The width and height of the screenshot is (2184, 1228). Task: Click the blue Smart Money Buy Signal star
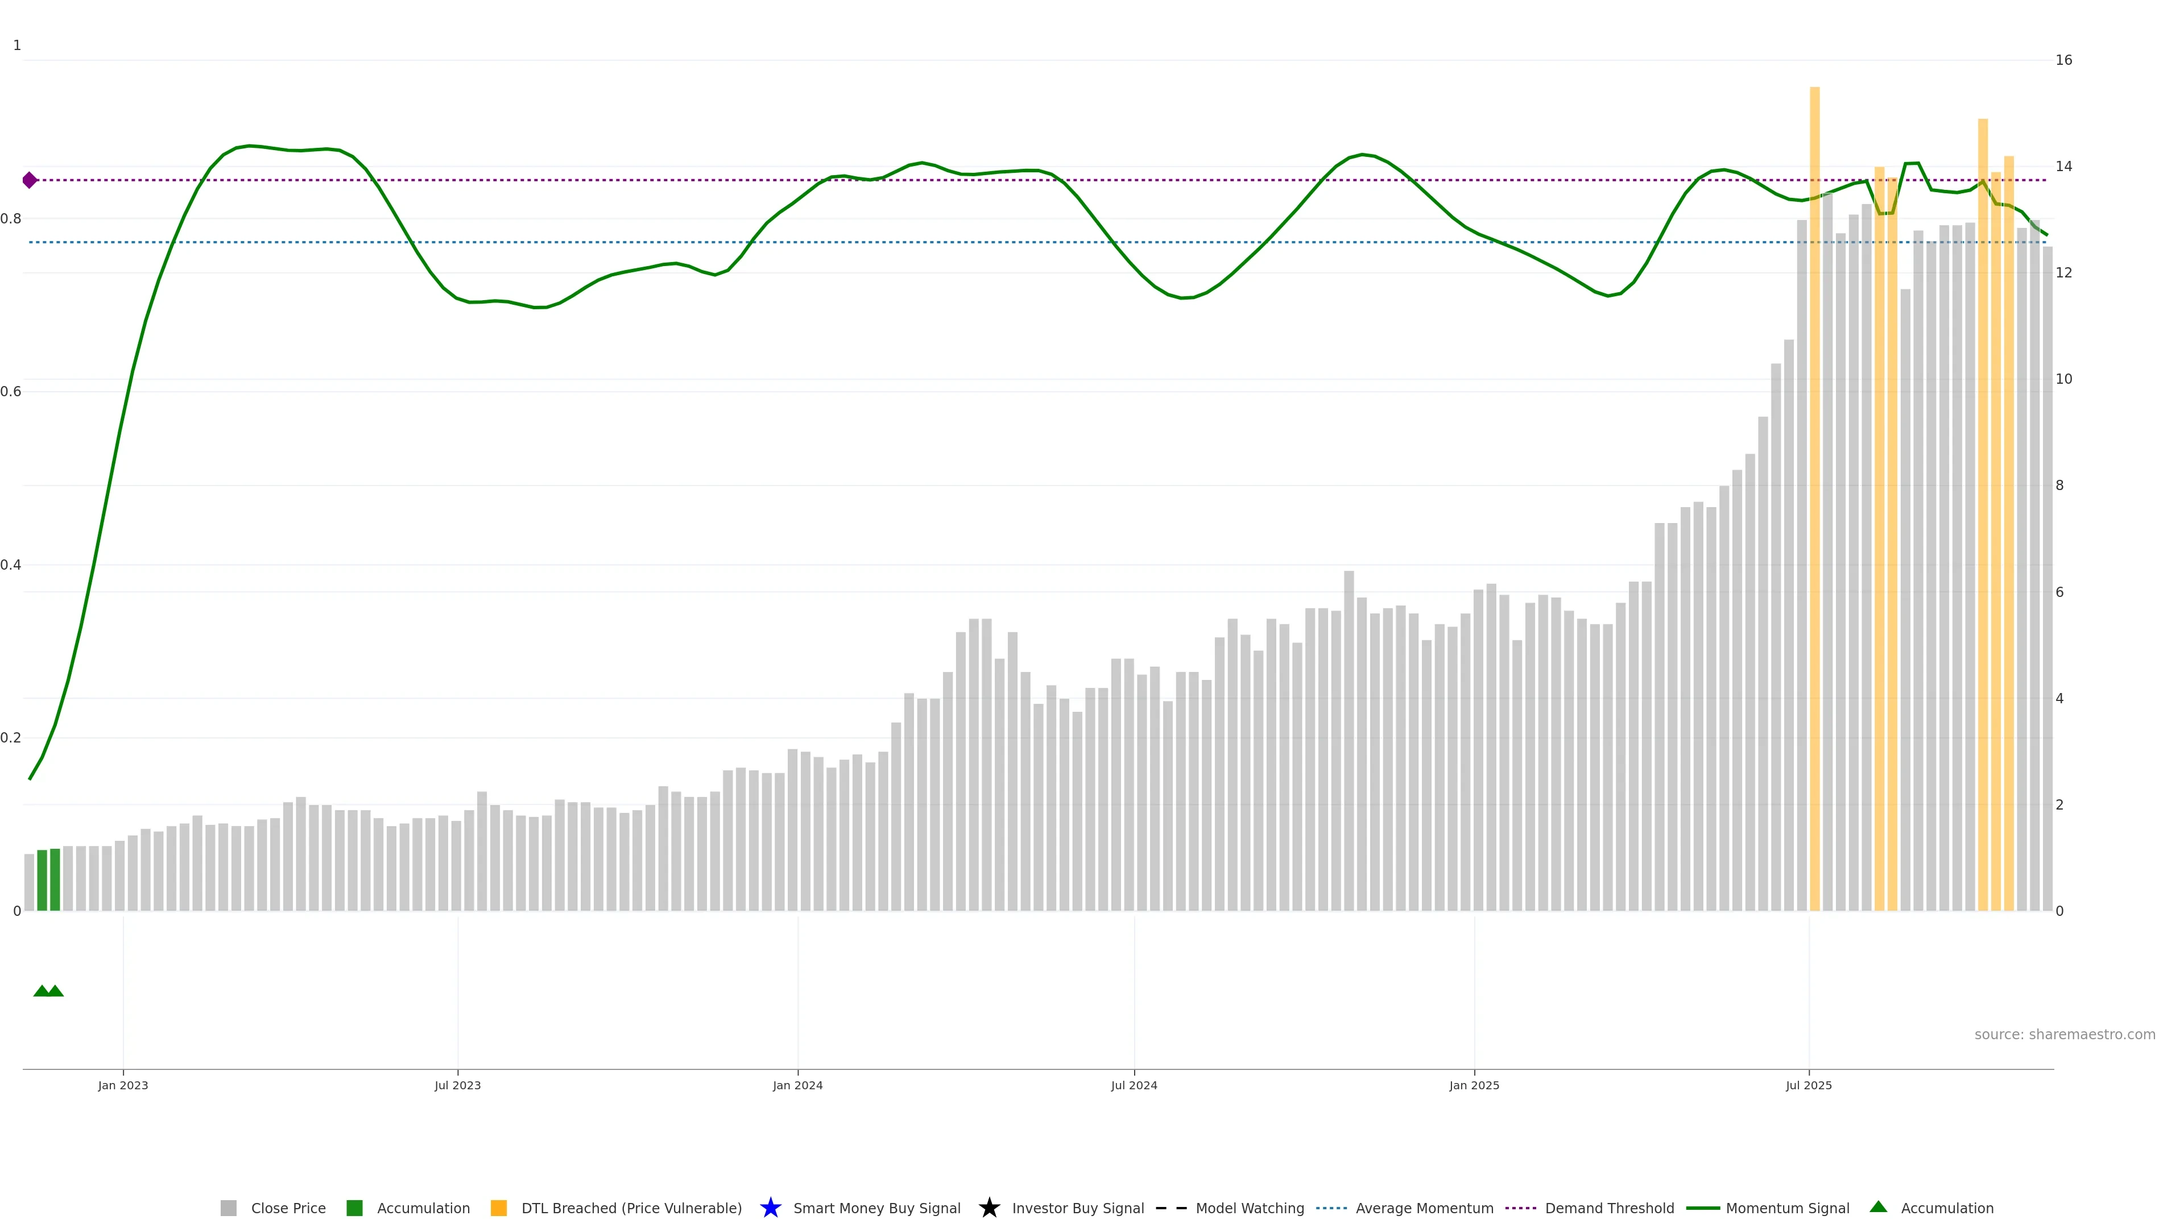[x=771, y=1208]
